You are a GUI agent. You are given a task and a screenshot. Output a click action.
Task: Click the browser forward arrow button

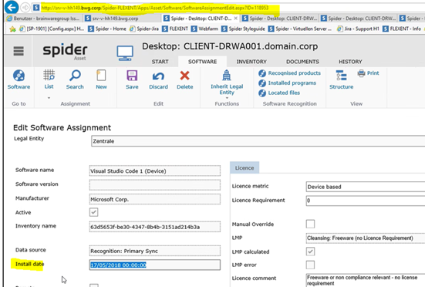pos(25,8)
